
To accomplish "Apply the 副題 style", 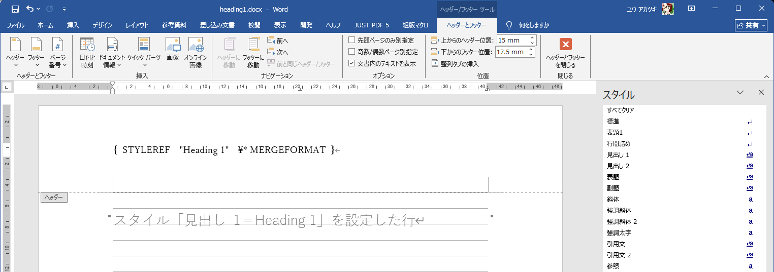I will coord(684,188).
